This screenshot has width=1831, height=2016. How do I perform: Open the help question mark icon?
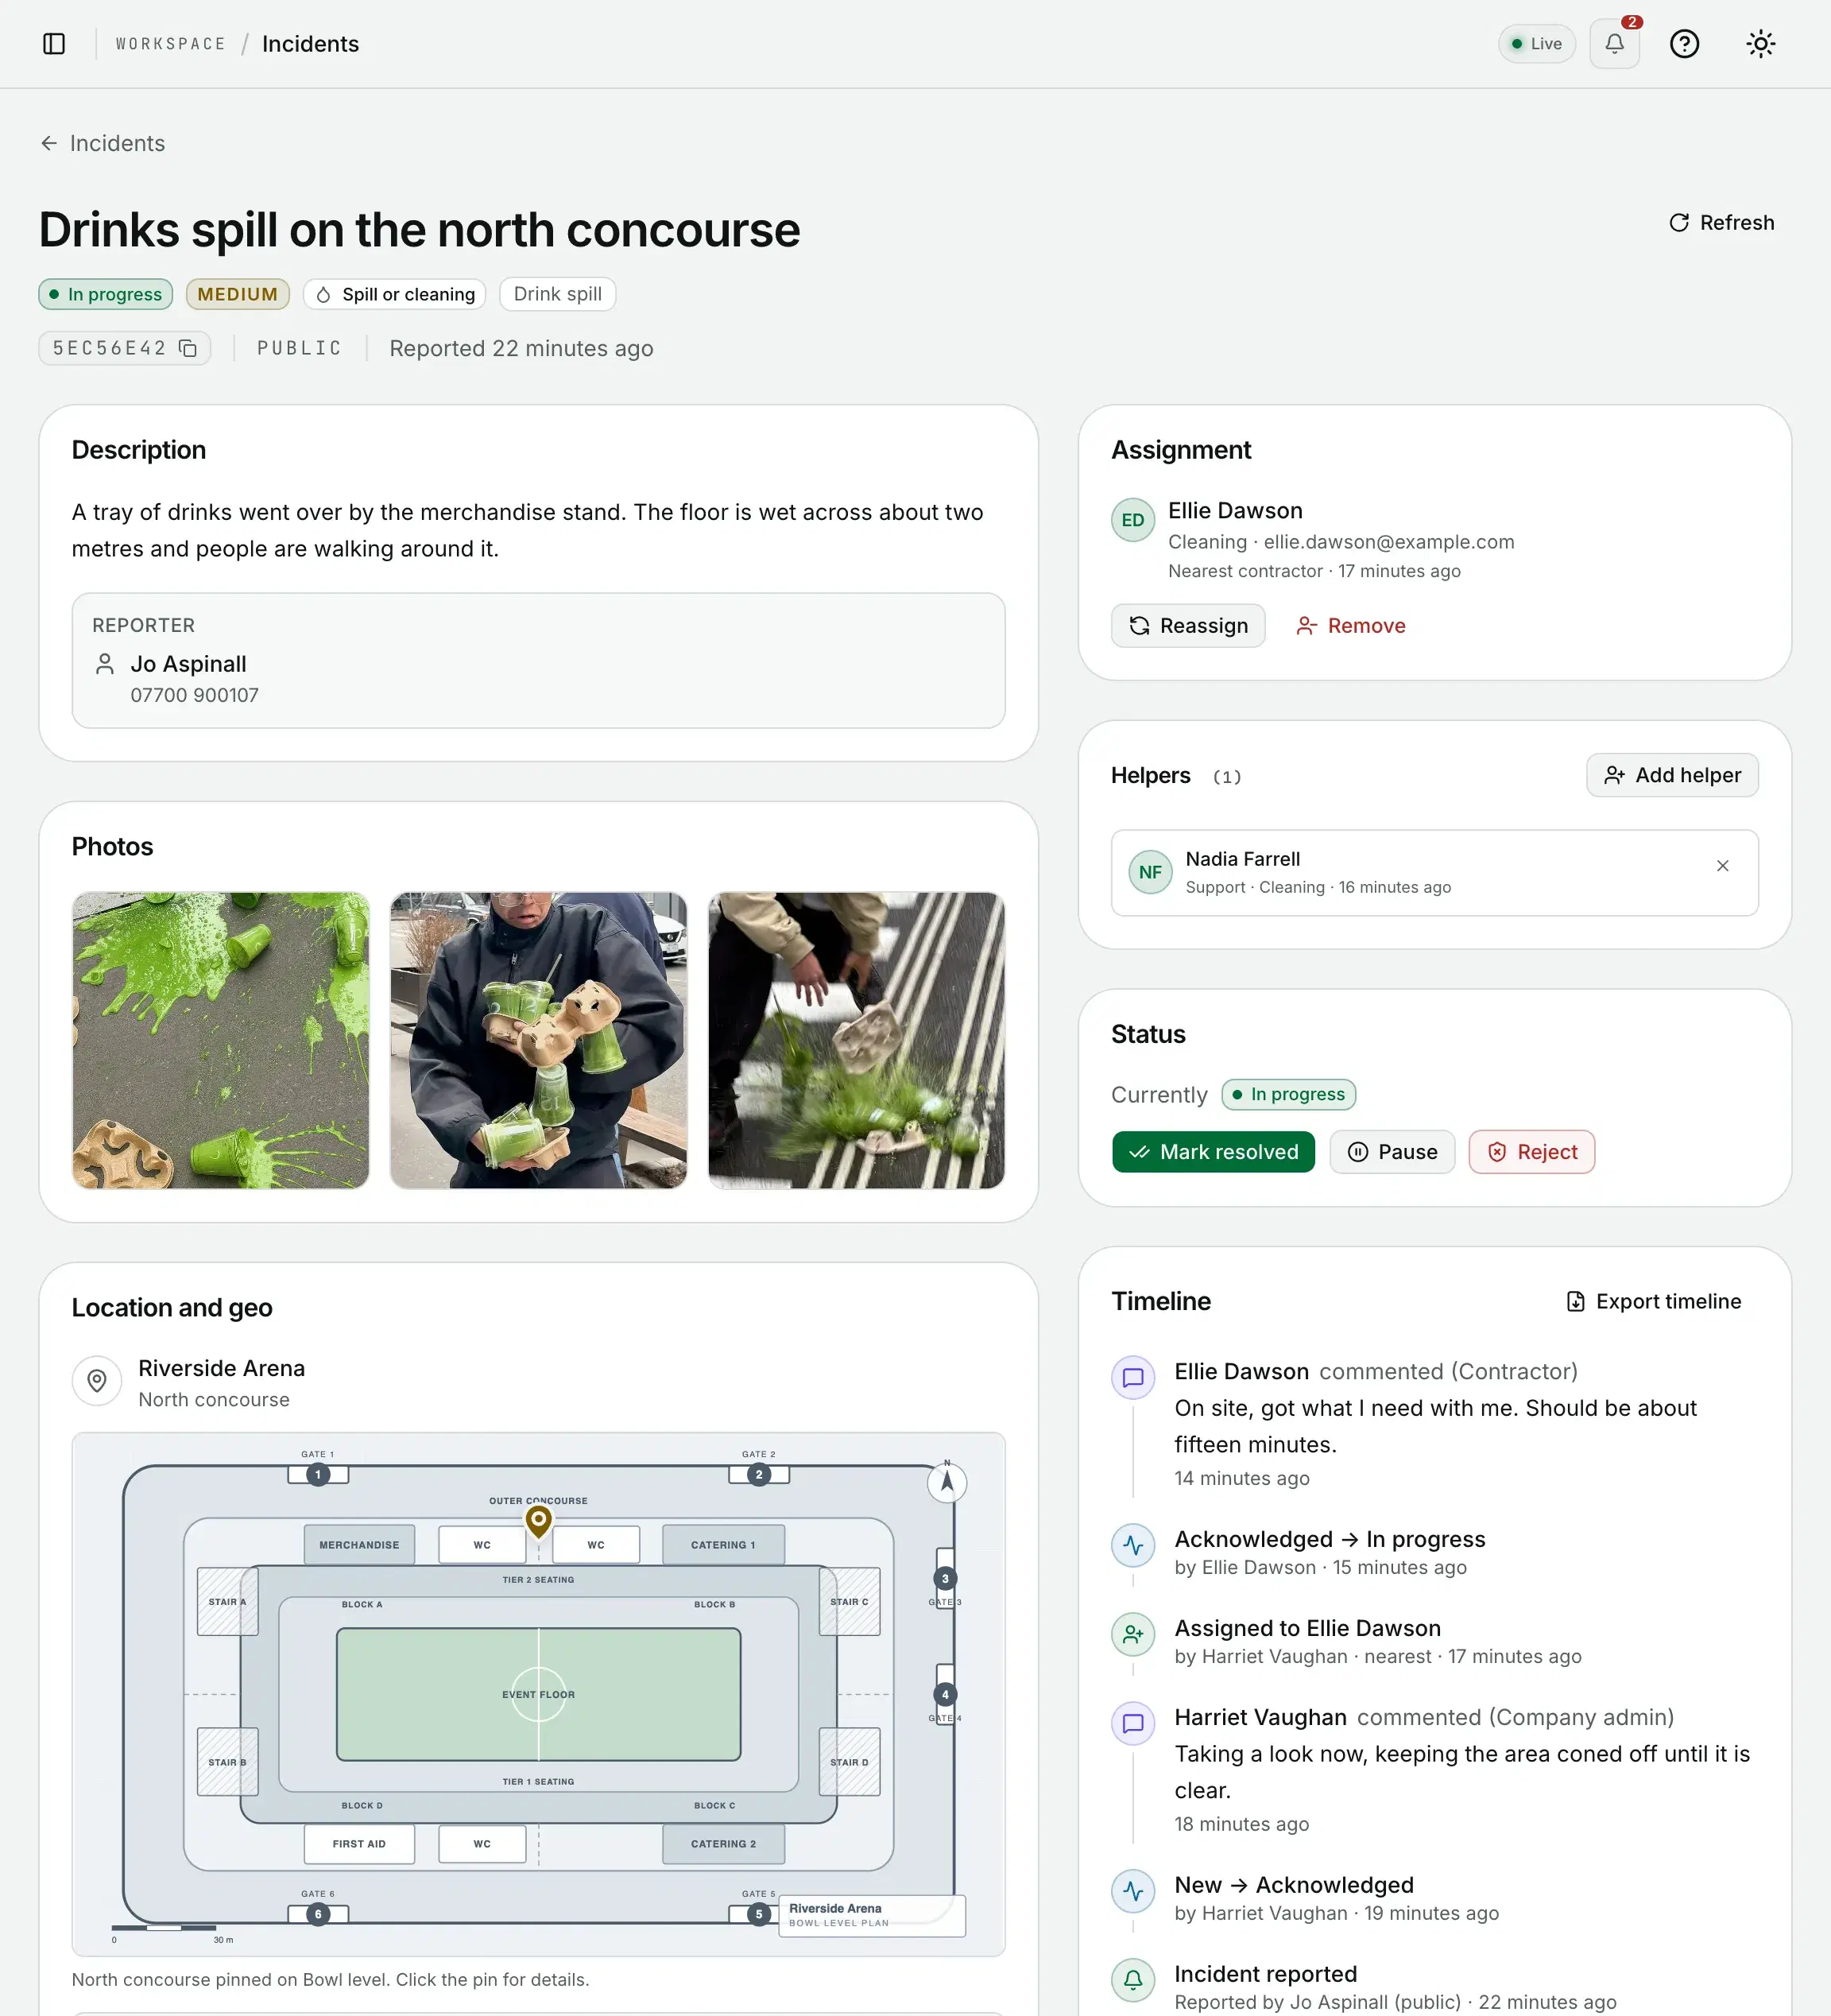(x=1684, y=44)
